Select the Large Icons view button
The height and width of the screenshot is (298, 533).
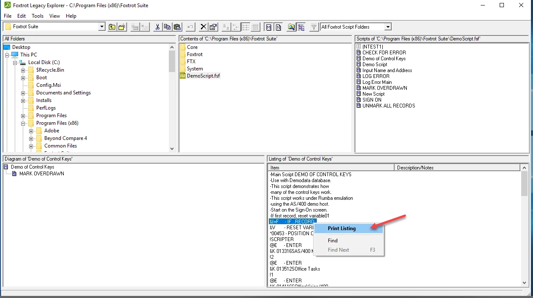[x=226, y=27]
